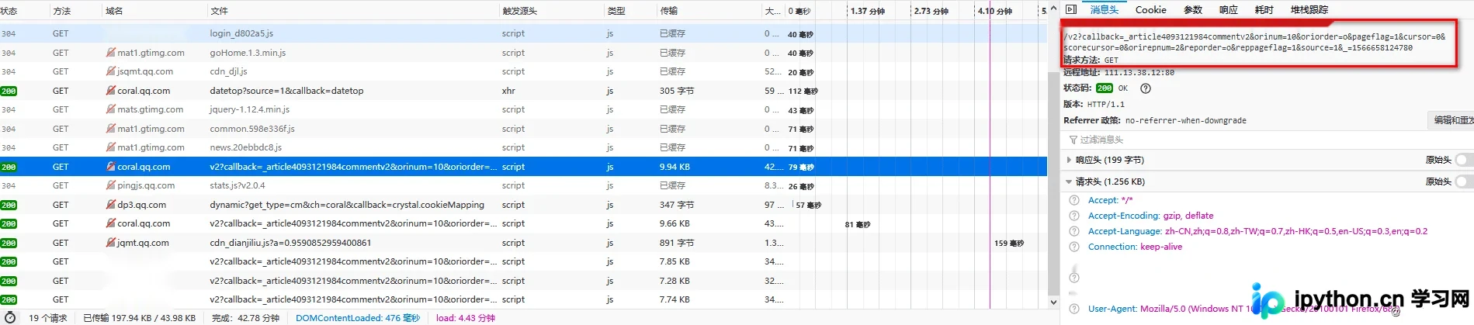Viewport: 1474px width, 325px height.
Task: Click insecure lock icon for mat1.gtimg.com goHome row
Action: point(111,53)
